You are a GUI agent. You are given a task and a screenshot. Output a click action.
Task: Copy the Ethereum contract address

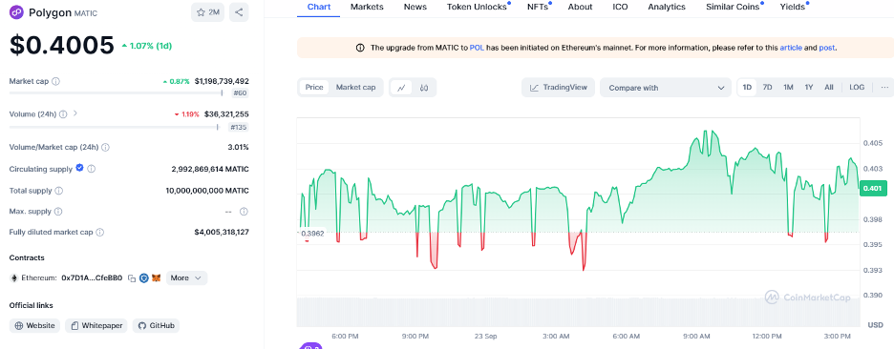[132, 278]
